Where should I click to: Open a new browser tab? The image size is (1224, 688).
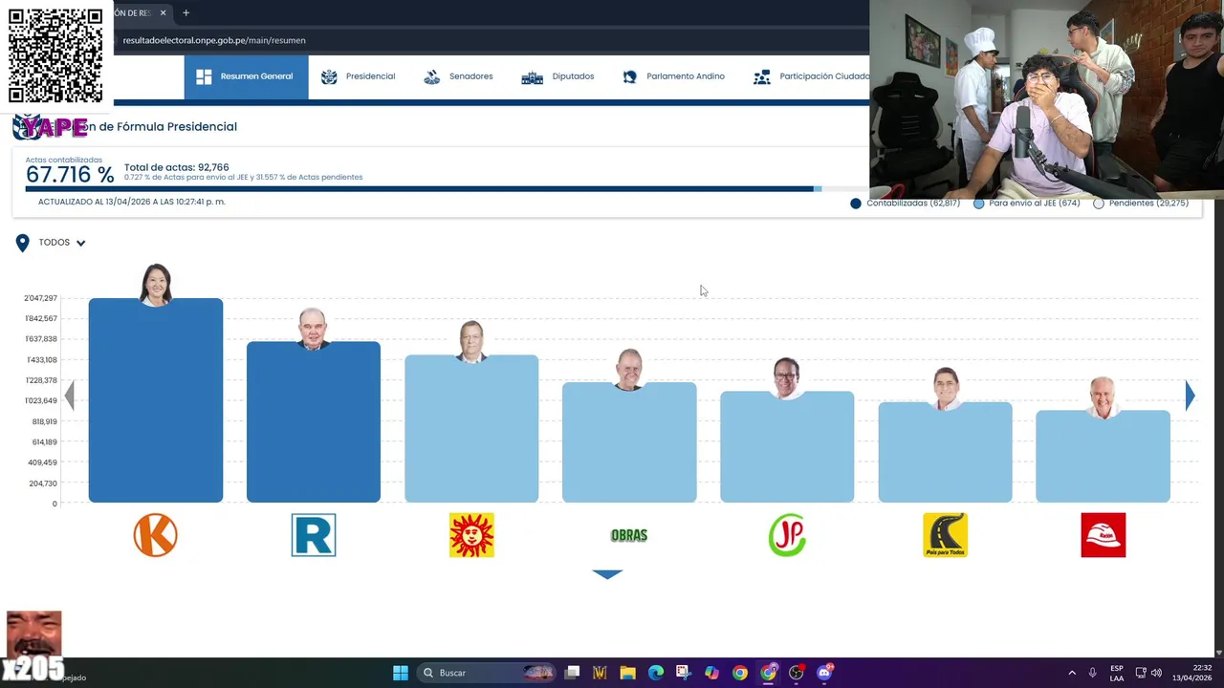click(x=186, y=12)
